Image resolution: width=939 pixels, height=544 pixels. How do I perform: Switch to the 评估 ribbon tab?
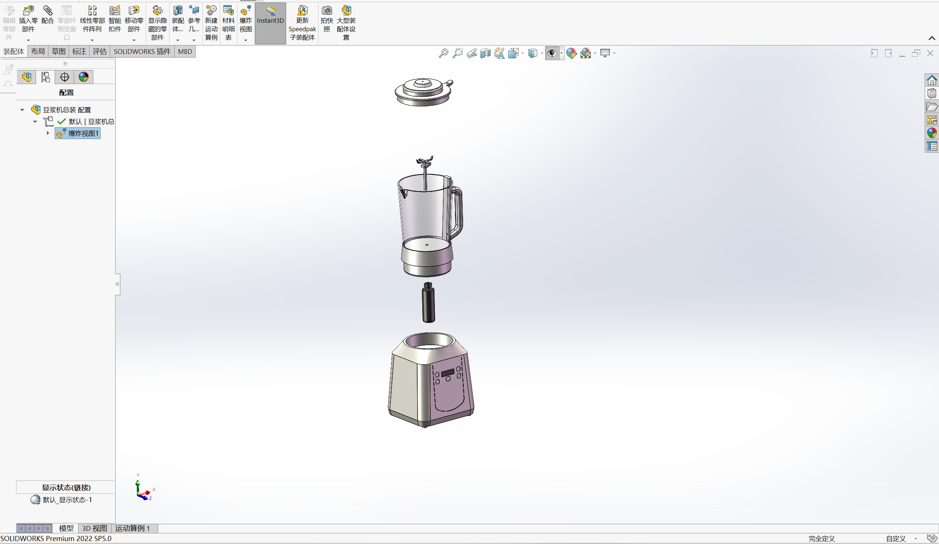click(x=99, y=51)
